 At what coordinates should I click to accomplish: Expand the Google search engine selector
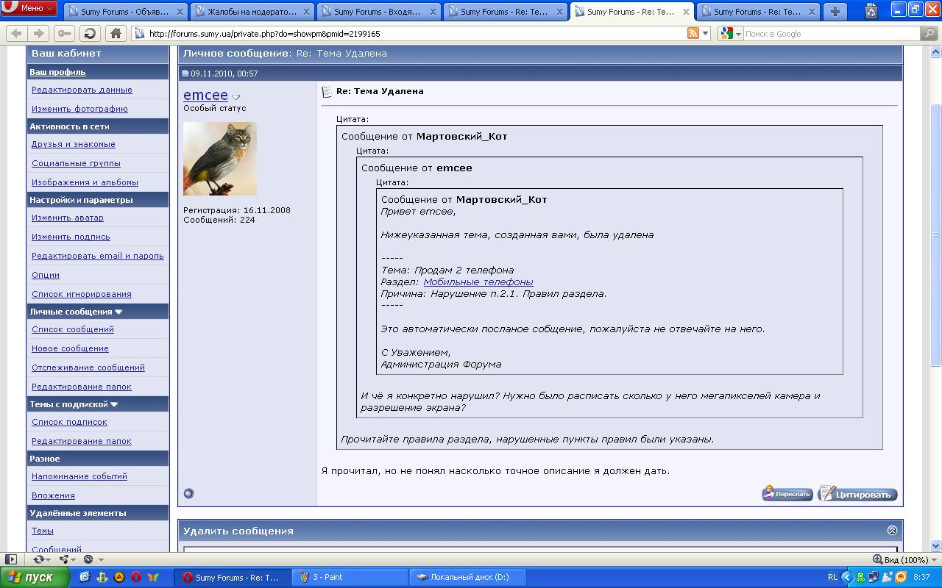point(731,34)
